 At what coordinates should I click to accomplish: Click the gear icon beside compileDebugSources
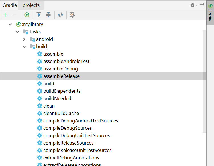pos(40,128)
